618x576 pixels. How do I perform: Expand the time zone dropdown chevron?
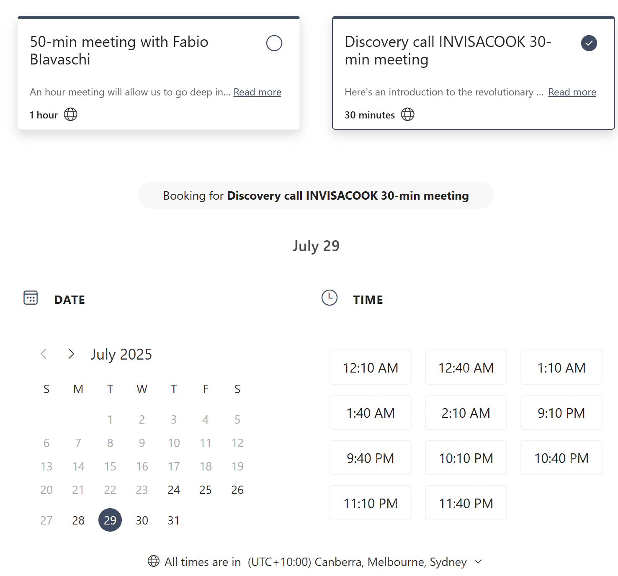479,562
